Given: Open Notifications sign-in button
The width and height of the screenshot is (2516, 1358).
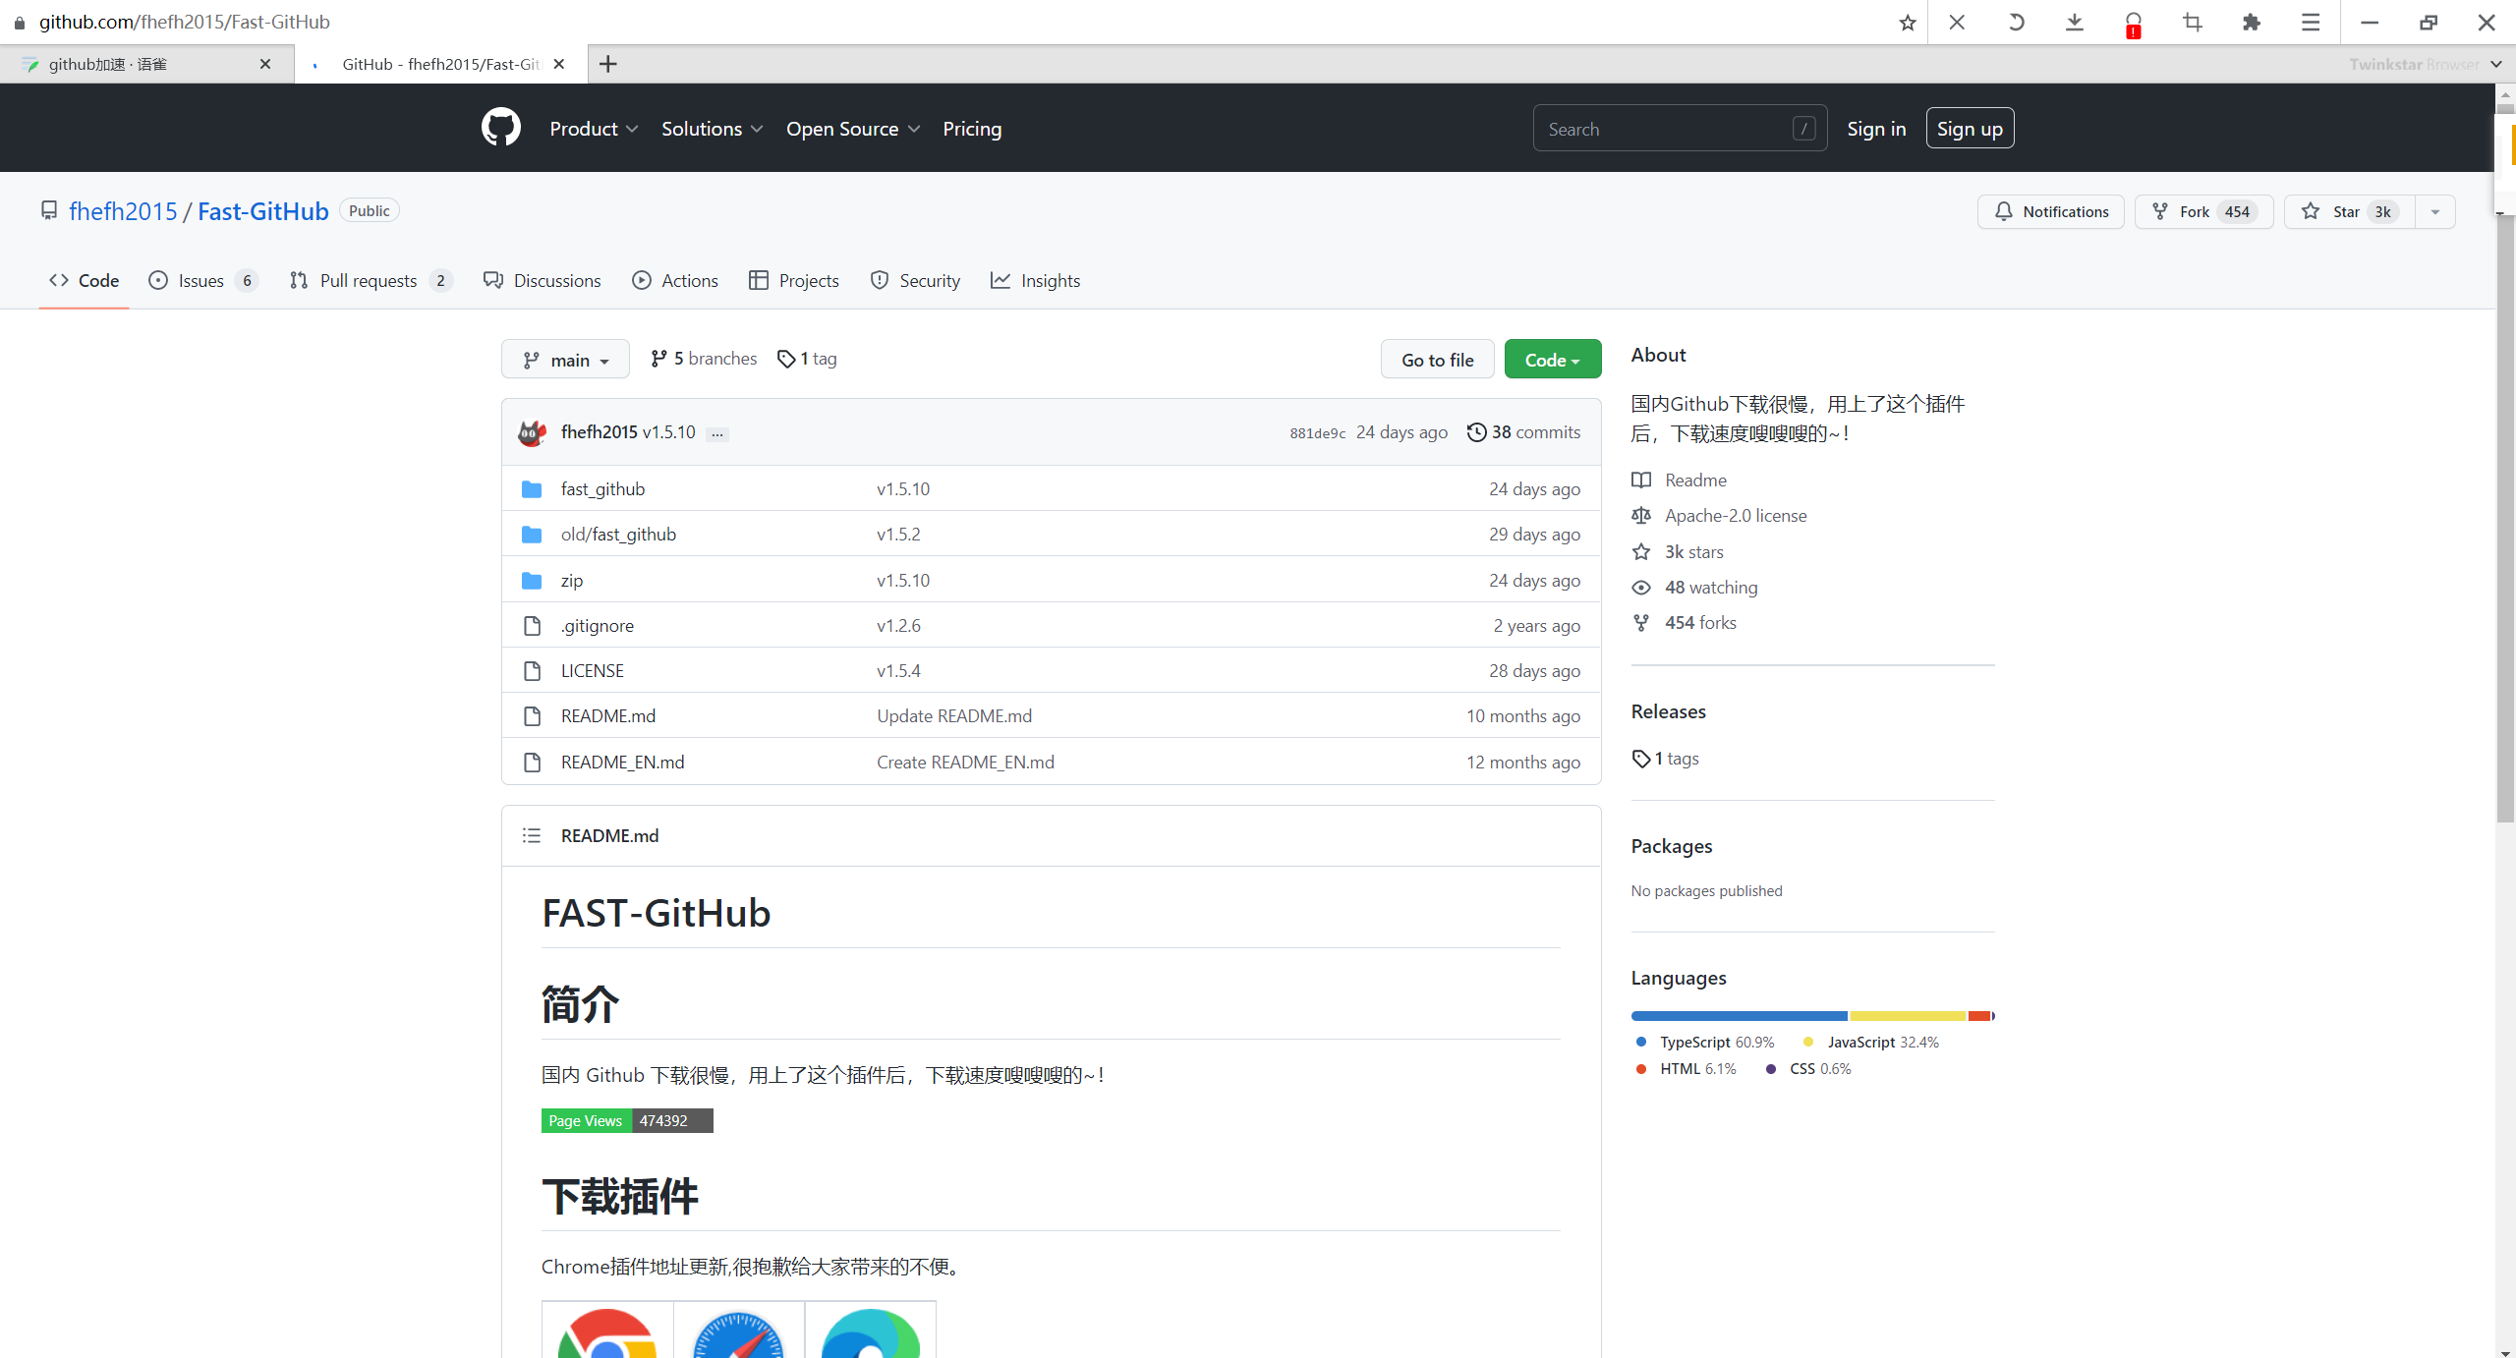Looking at the screenshot, I should click(x=2050, y=211).
